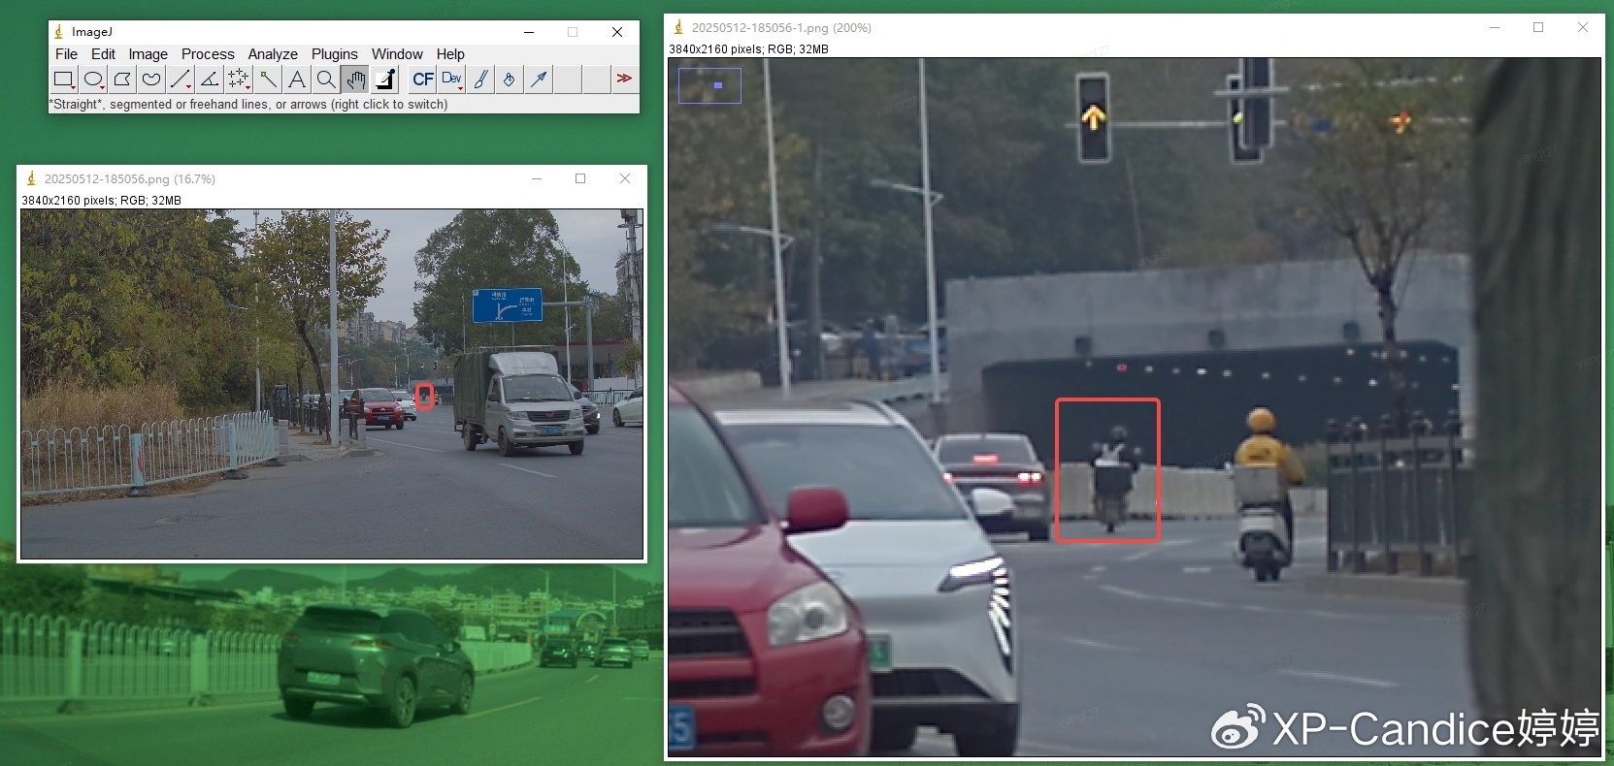Select the Color picker tool

[x=384, y=80]
